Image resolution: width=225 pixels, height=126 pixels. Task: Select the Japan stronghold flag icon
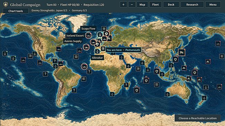(181, 52)
